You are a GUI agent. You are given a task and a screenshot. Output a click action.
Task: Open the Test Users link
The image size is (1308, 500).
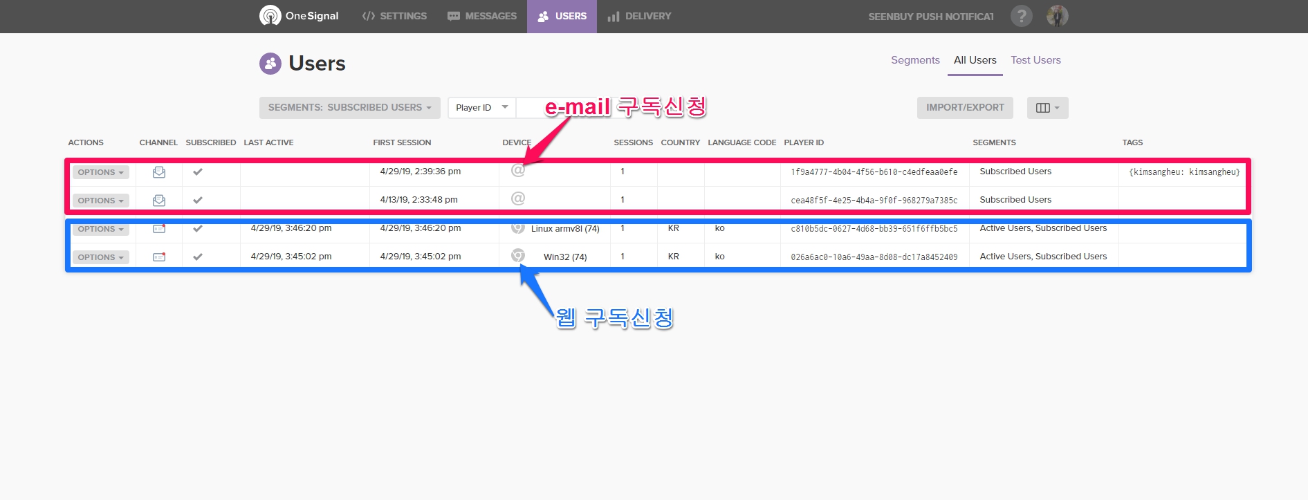pyautogui.click(x=1035, y=60)
